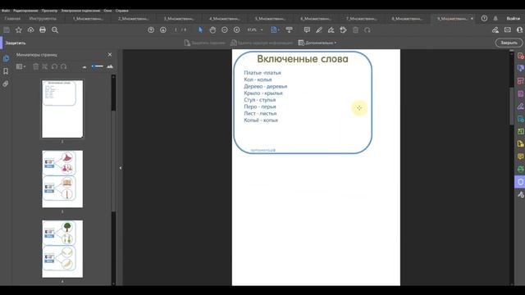Open the Окно menu
The height and width of the screenshot is (295, 525).
(x=107, y=11)
